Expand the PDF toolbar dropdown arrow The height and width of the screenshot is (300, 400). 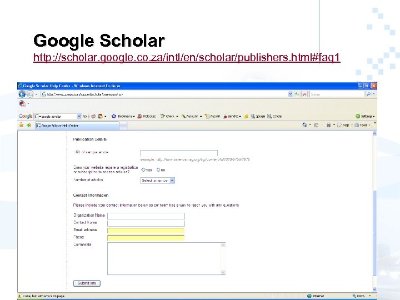(28, 103)
